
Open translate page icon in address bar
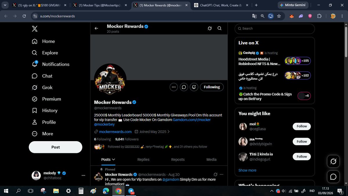(x=254, y=16)
